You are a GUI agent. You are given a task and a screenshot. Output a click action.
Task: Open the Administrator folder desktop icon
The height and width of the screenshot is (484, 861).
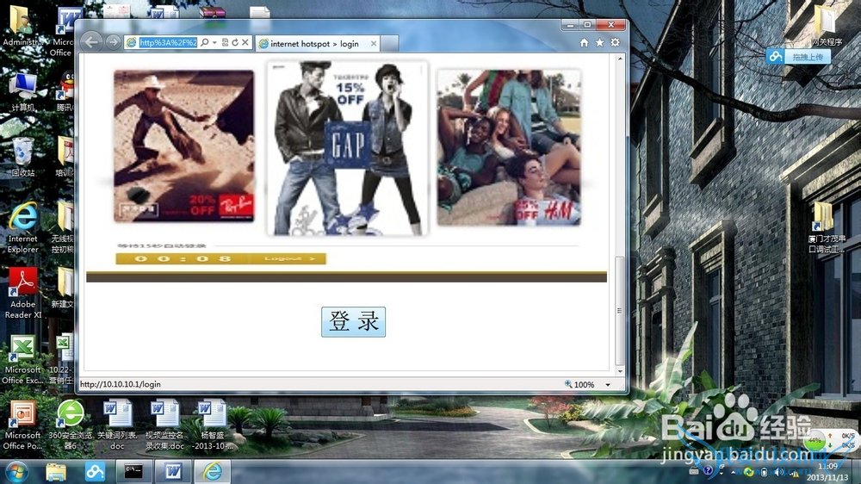pyautogui.click(x=23, y=25)
